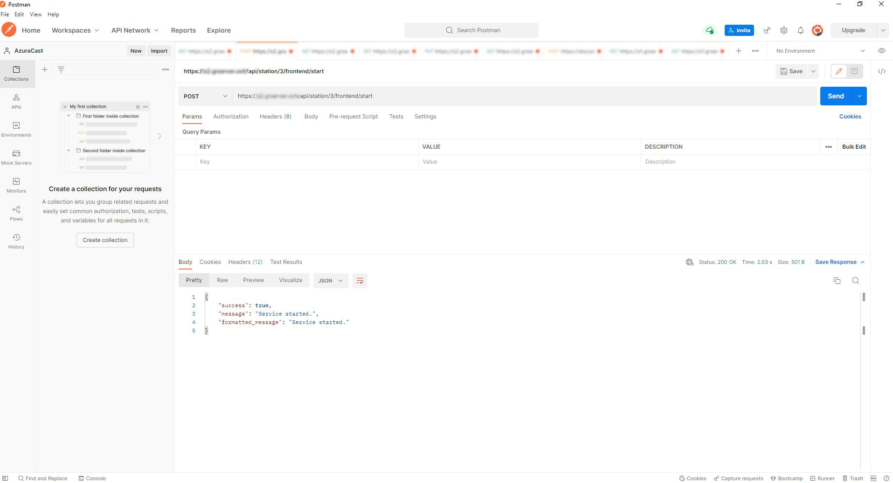Switch to the Authorization tab
The image size is (893, 483).
231,116
